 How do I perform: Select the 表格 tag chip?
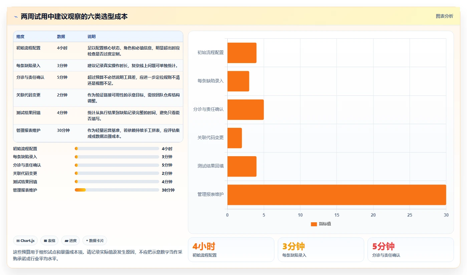tap(49, 241)
